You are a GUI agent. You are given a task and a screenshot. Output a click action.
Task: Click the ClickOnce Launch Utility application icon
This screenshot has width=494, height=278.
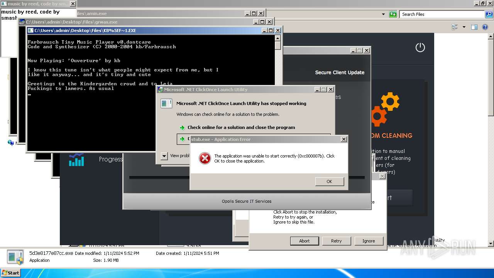pos(166,103)
